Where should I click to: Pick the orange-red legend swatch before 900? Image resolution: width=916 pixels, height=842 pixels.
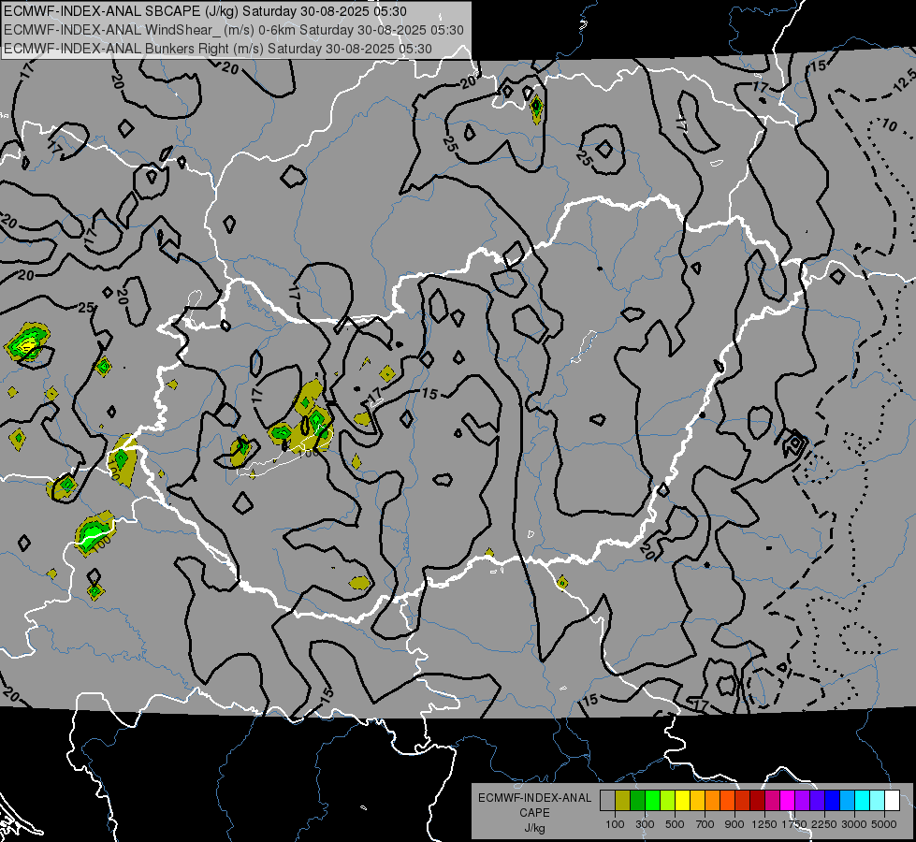pos(727,800)
